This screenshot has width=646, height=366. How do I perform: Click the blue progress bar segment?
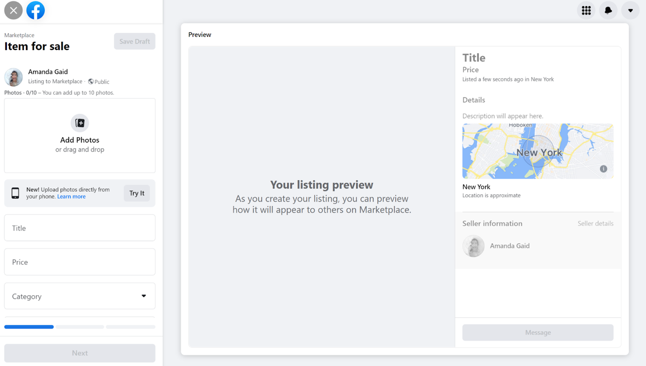[x=29, y=327]
